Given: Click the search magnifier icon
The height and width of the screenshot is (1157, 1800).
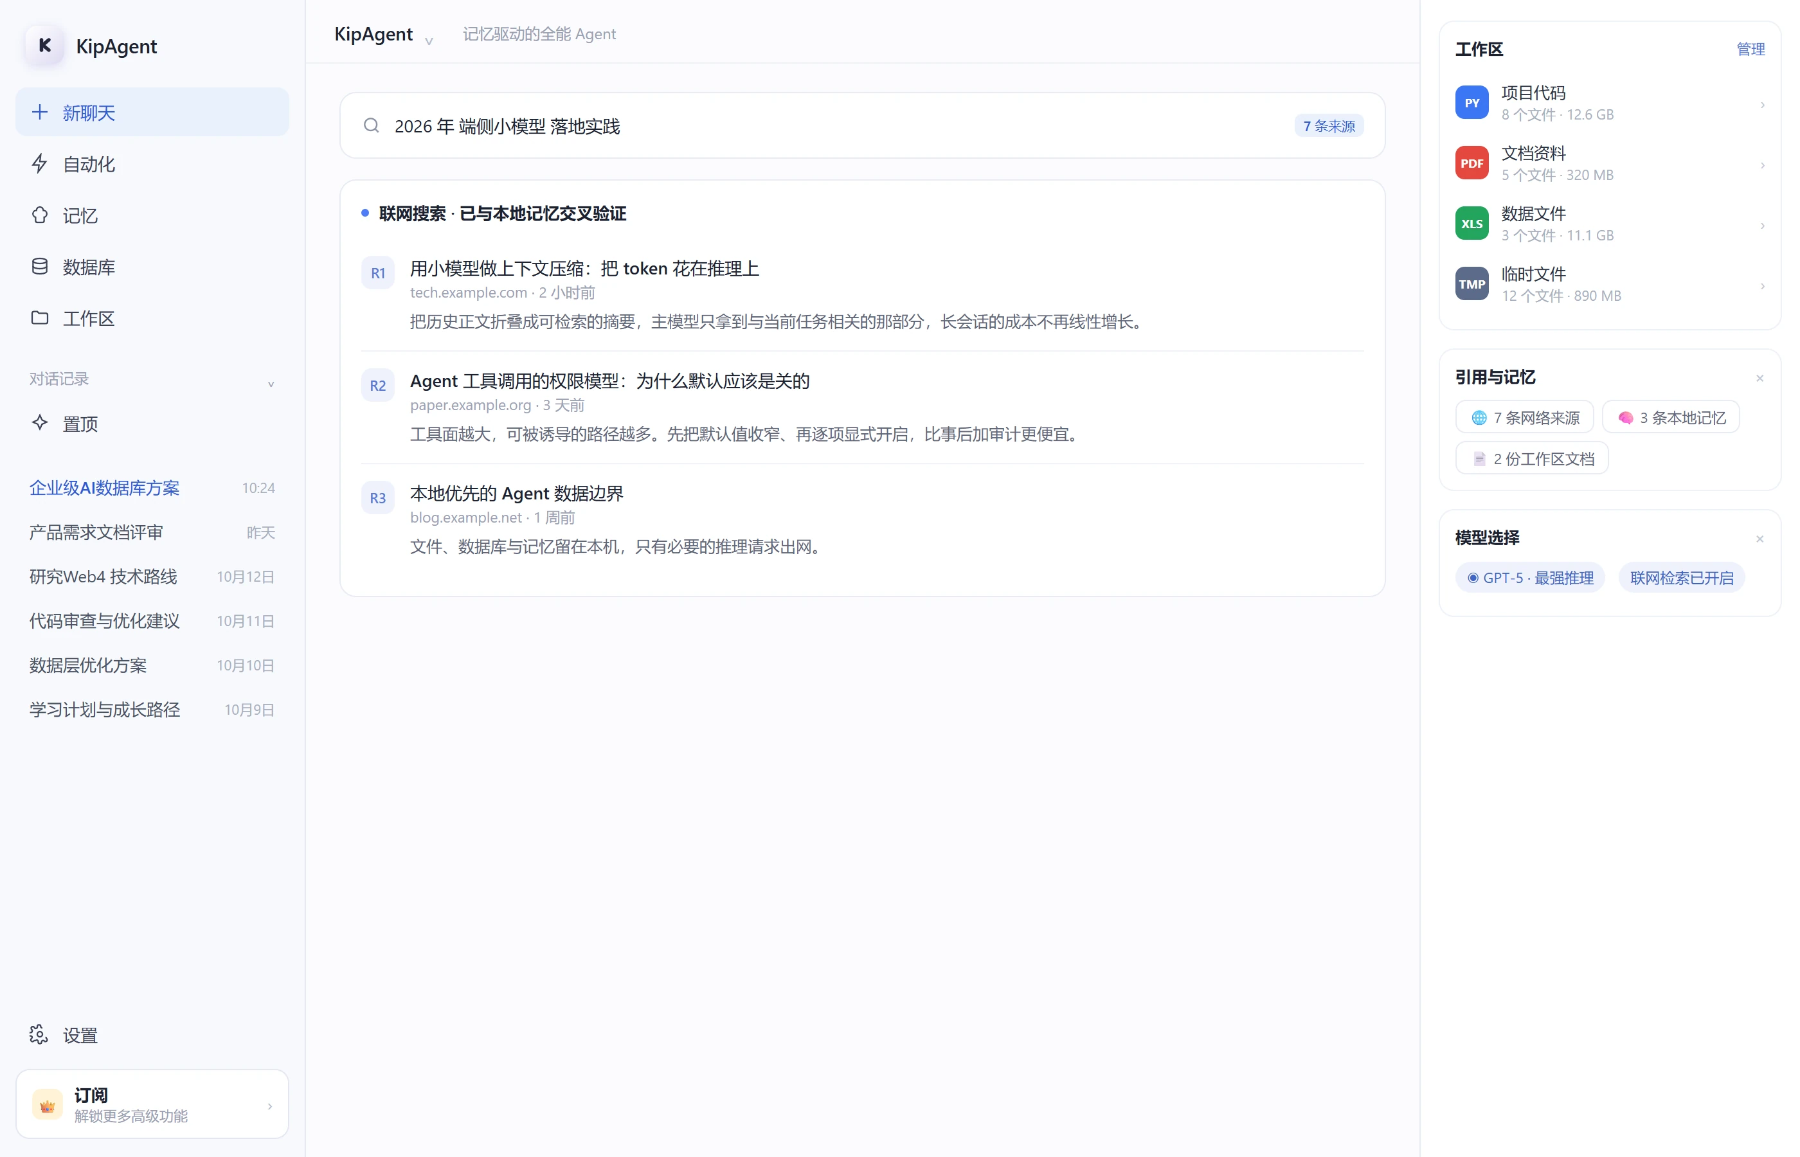Looking at the screenshot, I should [371, 125].
